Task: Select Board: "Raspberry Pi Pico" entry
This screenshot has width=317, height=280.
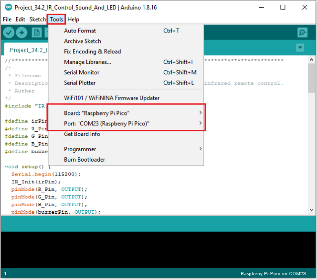Action: (126, 113)
